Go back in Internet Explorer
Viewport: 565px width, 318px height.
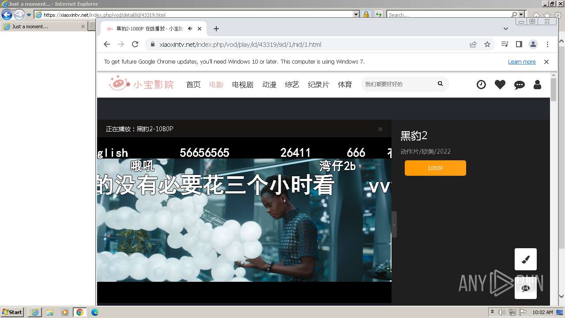click(7, 15)
